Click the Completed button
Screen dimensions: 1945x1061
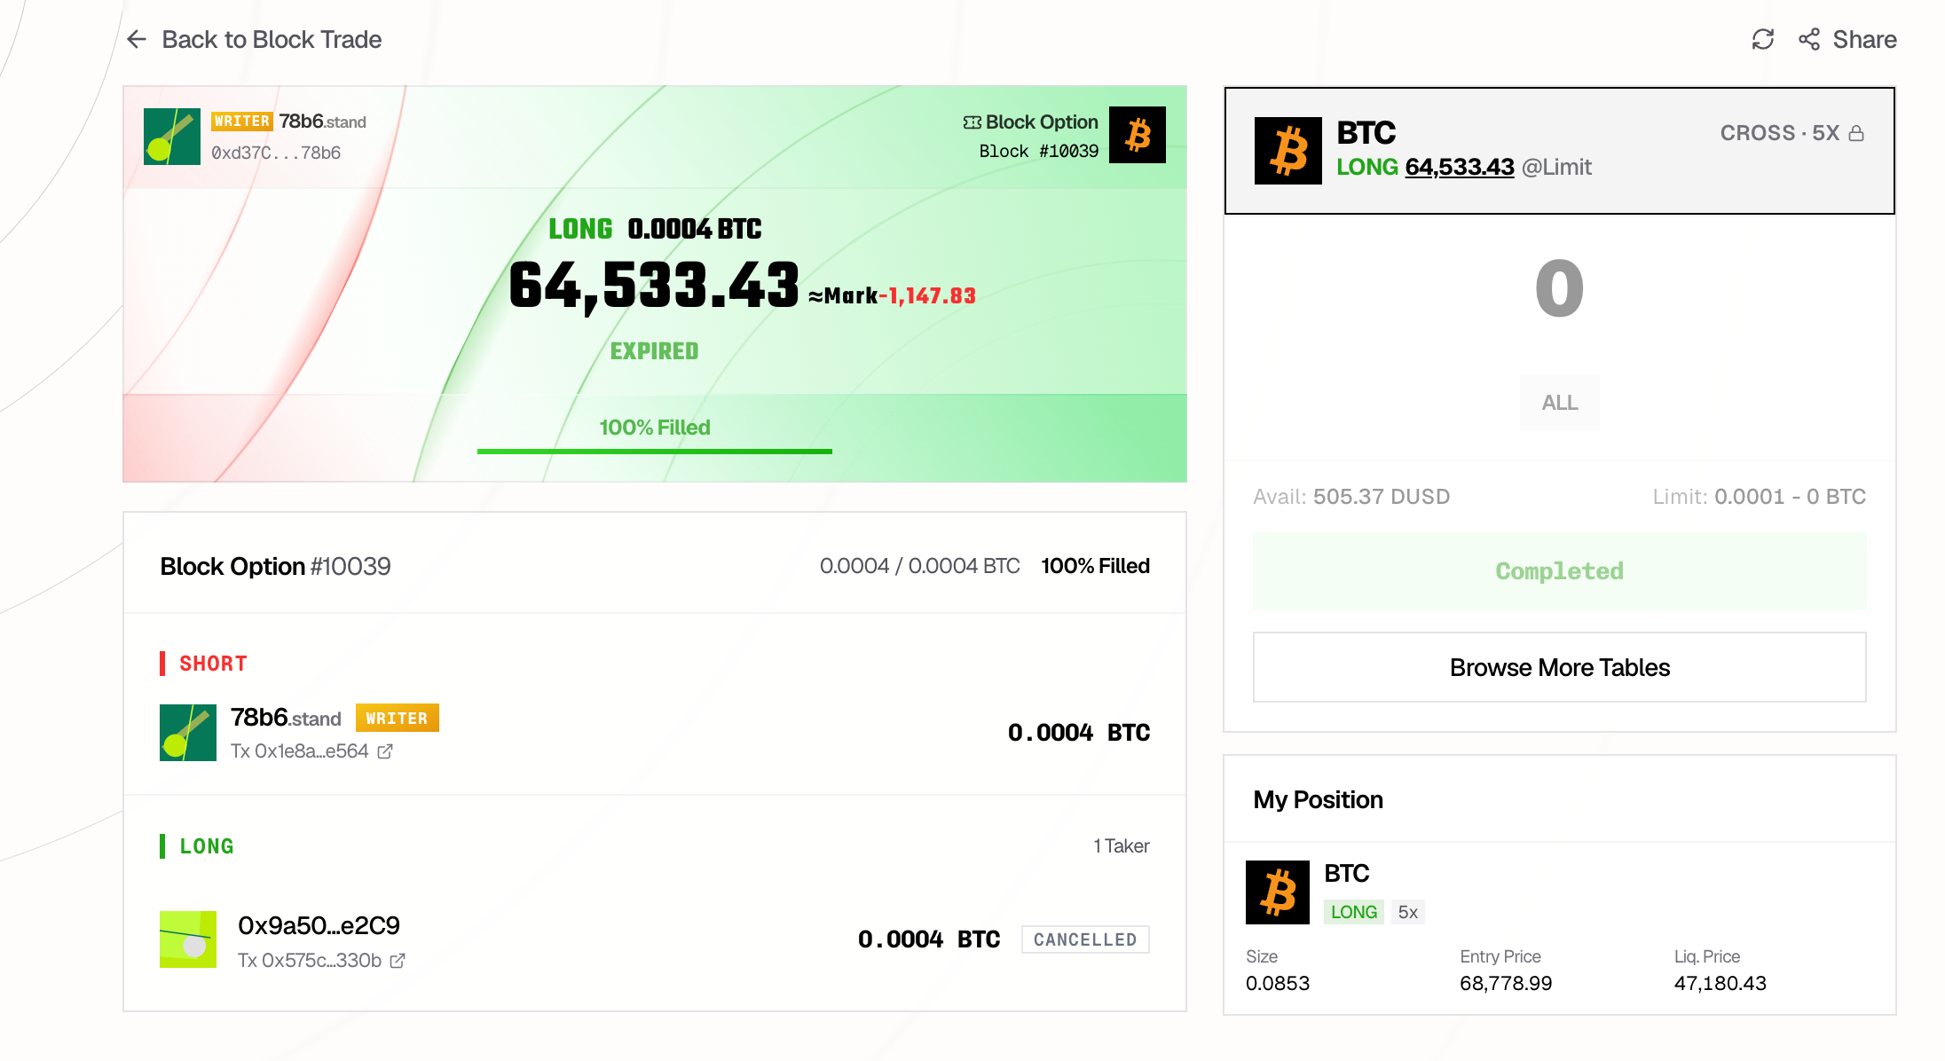pos(1560,571)
